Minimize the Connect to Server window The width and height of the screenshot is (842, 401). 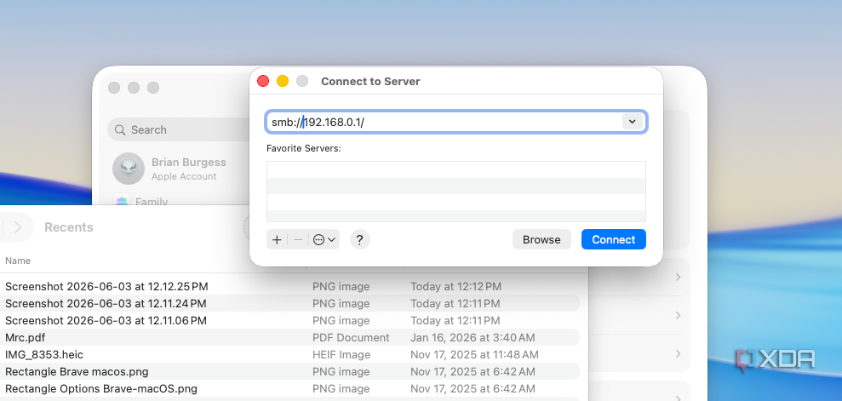coord(283,81)
